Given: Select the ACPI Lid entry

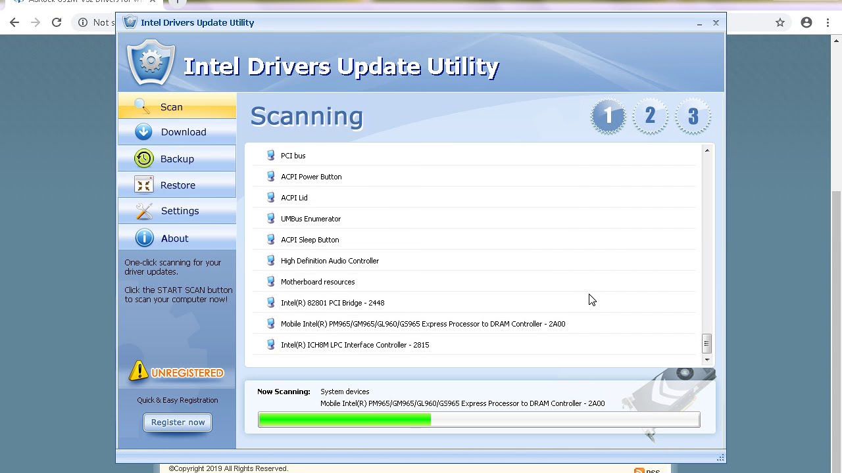Looking at the screenshot, I should point(474,198).
